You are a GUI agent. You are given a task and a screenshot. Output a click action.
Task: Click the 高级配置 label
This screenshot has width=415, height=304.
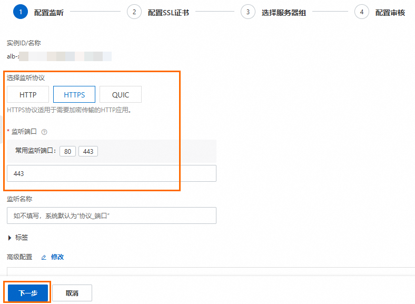[19, 257]
